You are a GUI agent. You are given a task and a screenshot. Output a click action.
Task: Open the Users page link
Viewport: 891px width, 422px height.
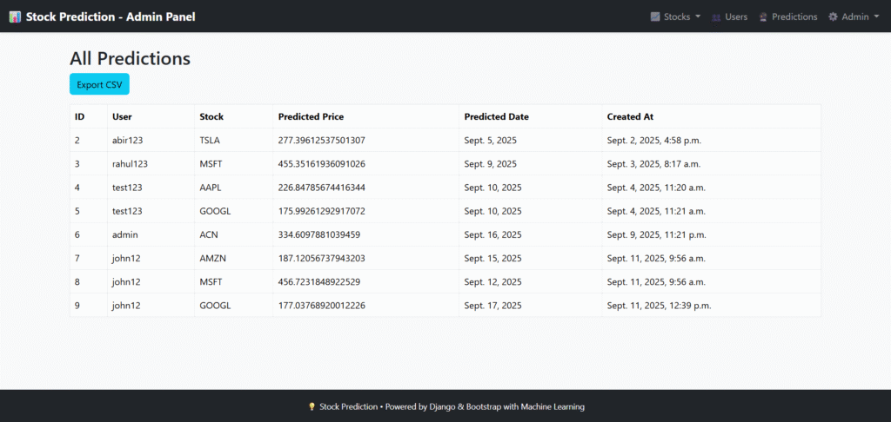(730, 17)
